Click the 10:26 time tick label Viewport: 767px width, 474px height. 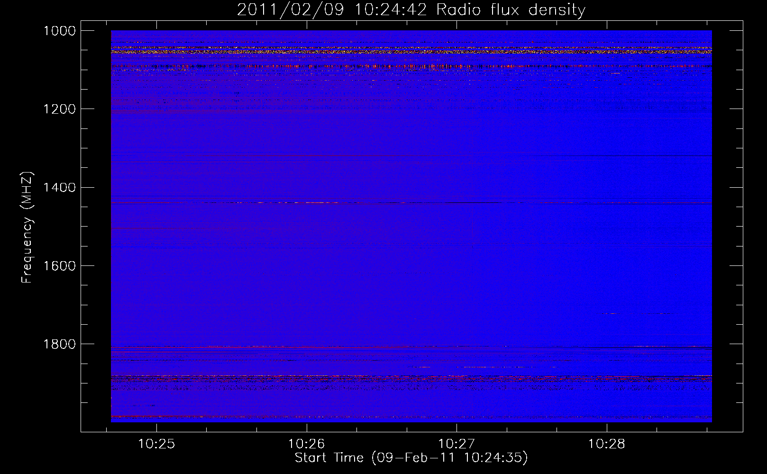click(307, 444)
